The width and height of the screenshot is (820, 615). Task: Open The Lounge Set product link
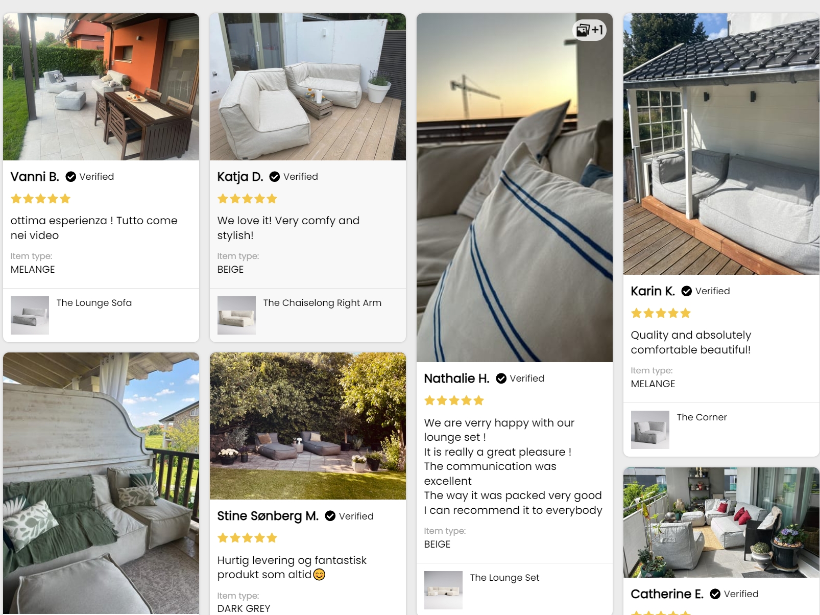[504, 578]
